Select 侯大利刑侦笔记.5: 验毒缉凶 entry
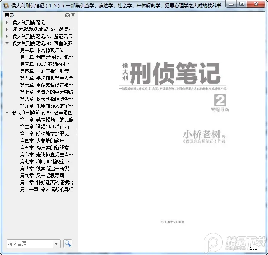 pyautogui.click(x=42, y=113)
